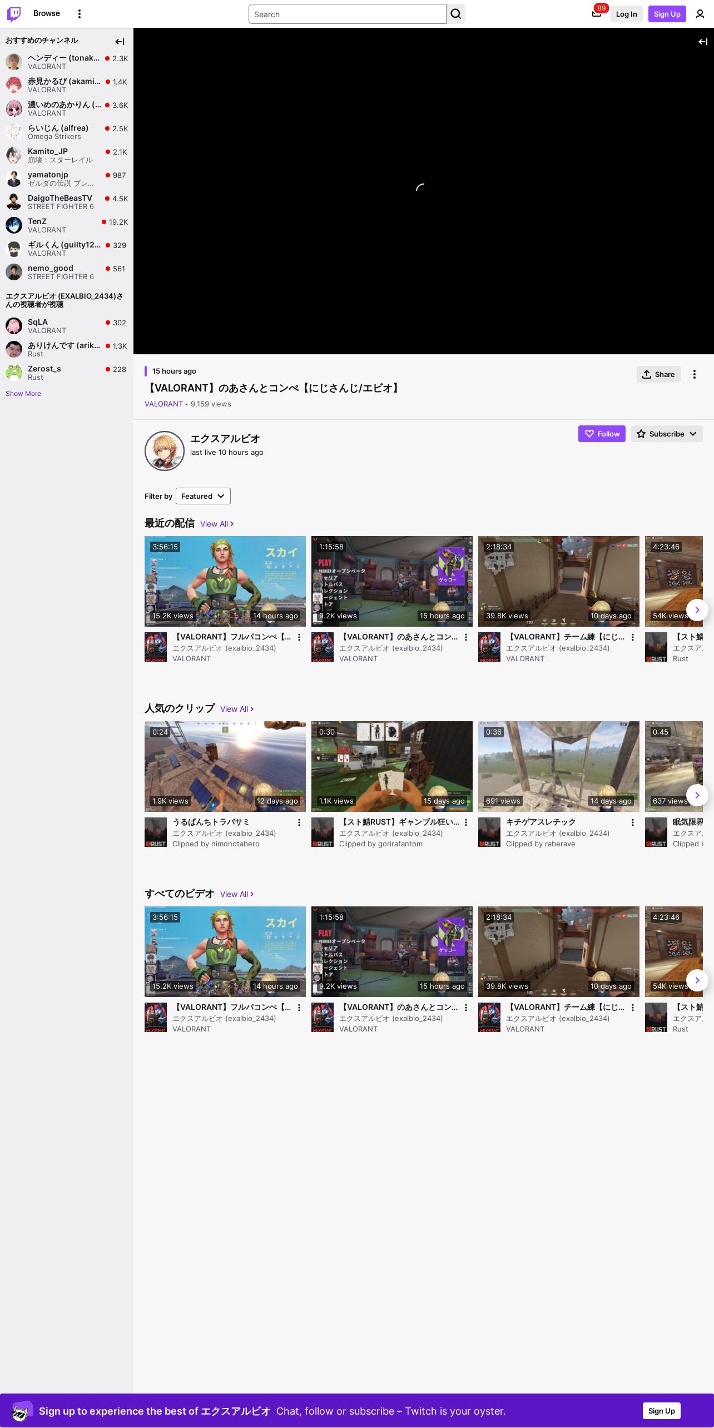Open yamatonjp channel in sidebar
The height and width of the screenshot is (1428, 714).
(67, 178)
